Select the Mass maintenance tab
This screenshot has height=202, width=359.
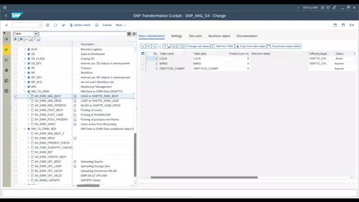[151, 36]
